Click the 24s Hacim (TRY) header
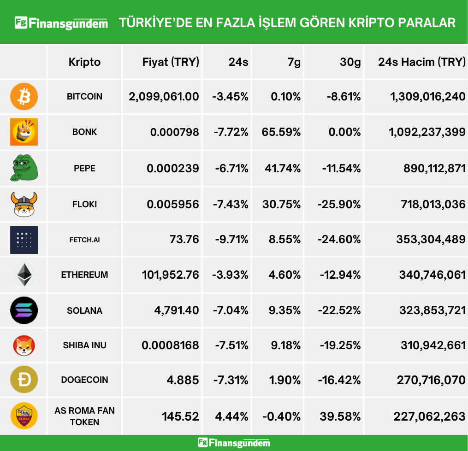Screen dimensions: 468x451 [x=421, y=62]
